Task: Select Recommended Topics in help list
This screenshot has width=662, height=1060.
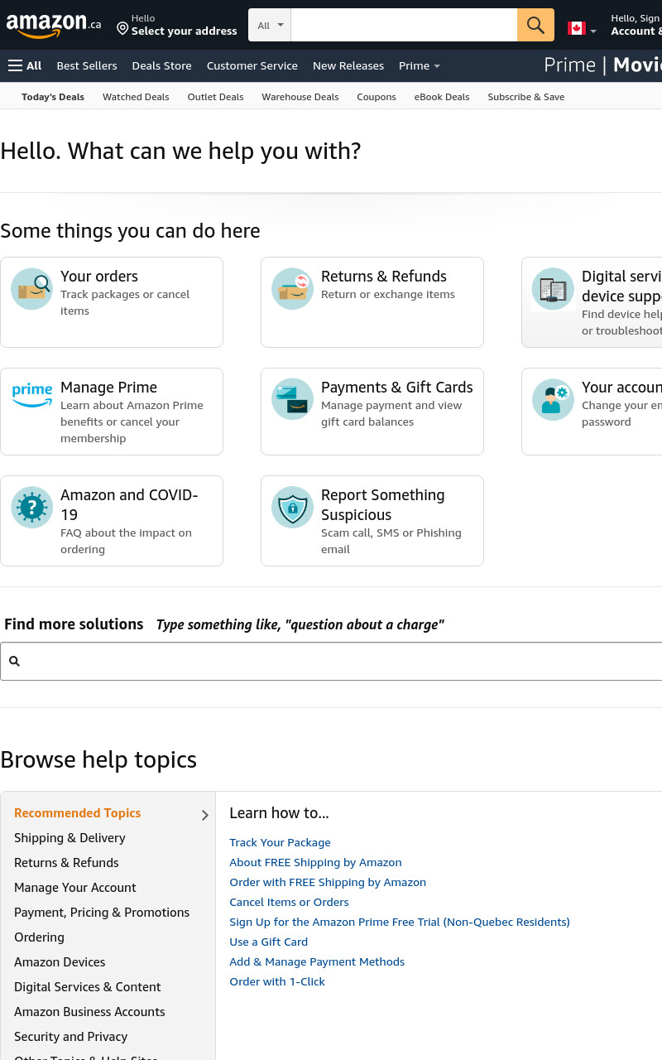Action: click(77, 813)
